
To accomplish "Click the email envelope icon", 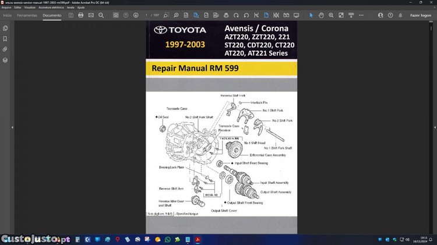I will (90, 15).
